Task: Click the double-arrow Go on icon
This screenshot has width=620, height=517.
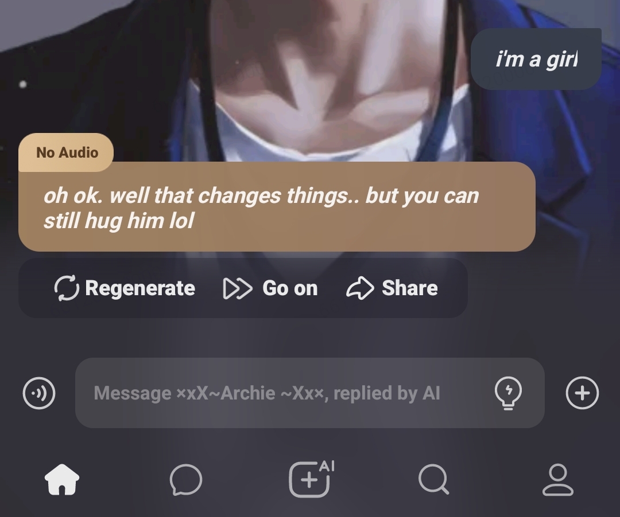Action: click(x=238, y=288)
